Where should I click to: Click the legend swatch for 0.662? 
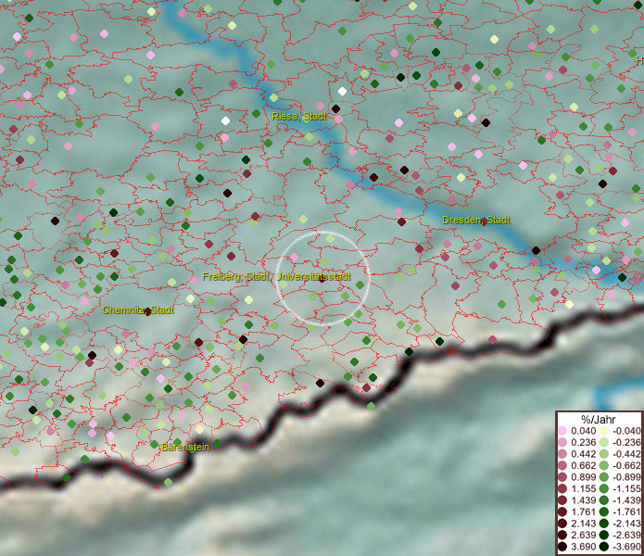[x=562, y=466]
